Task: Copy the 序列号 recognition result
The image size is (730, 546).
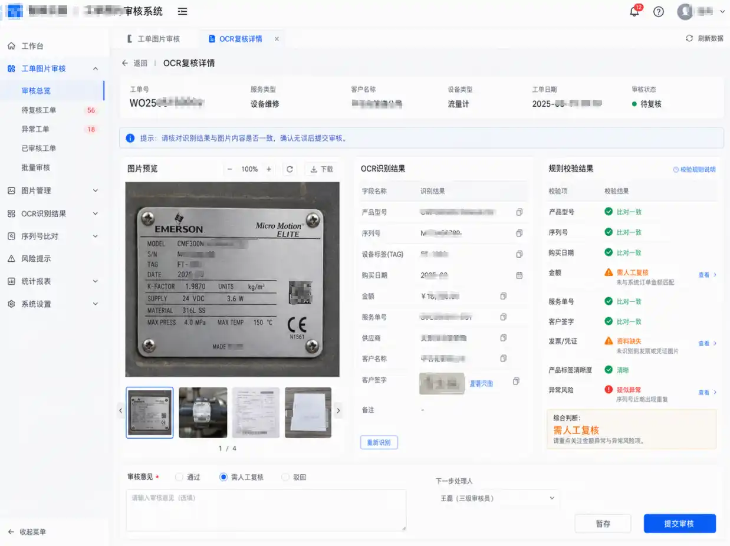Action: tap(519, 233)
